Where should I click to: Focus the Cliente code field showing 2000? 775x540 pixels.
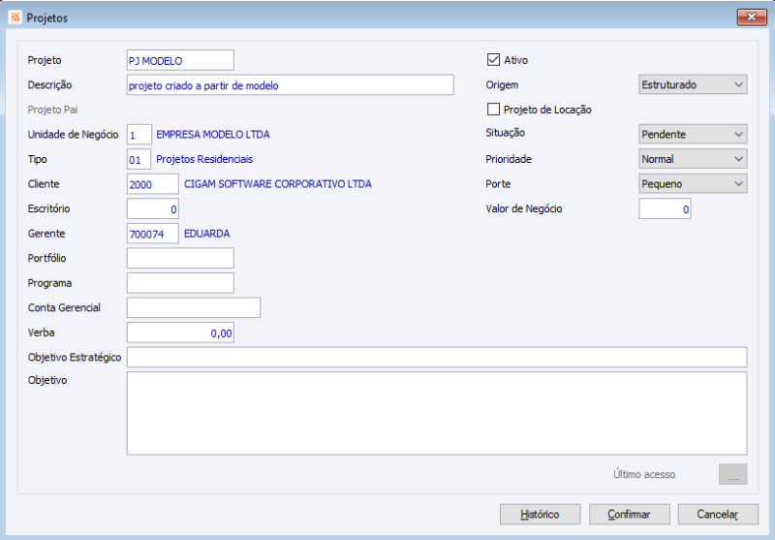tap(153, 184)
